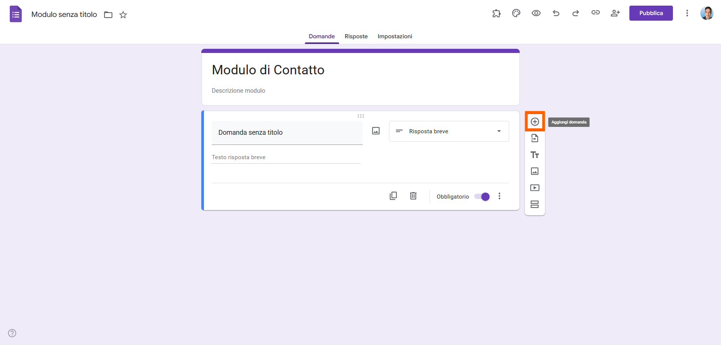Open the form's three-dot overflow menu
The width and height of the screenshot is (721, 345).
click(687, 13)
